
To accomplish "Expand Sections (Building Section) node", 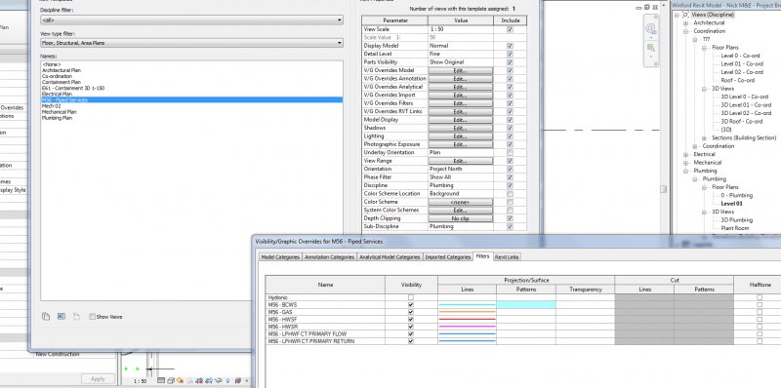I will coord(704,137).
